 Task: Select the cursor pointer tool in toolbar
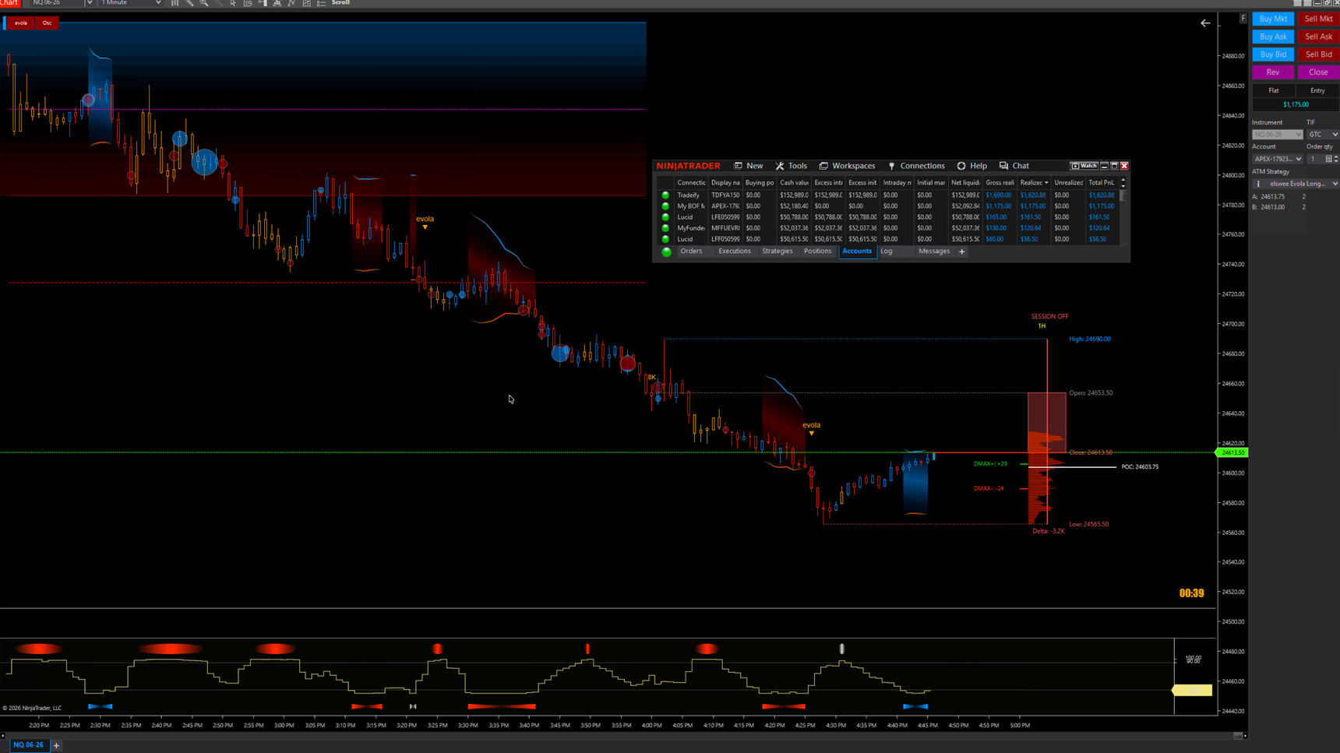233,3
